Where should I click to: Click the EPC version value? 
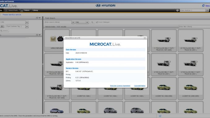pos(84,72)
